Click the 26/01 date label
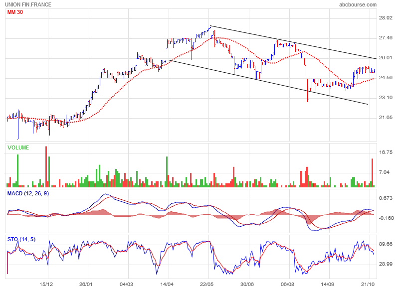This screenshot has width=399, height=289. pos(86,284)
